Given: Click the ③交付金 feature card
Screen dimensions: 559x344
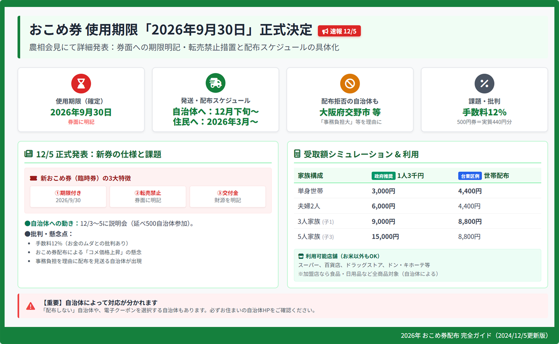Looking at the screenshot, I should tap(228, 197).
